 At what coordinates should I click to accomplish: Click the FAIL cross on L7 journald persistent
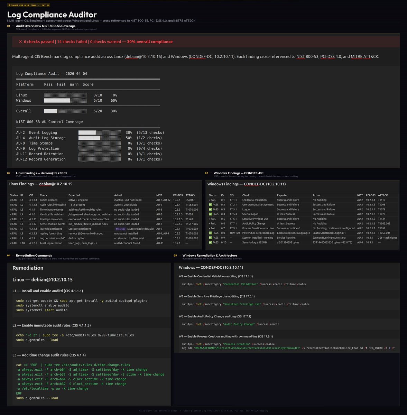point(11,229)
